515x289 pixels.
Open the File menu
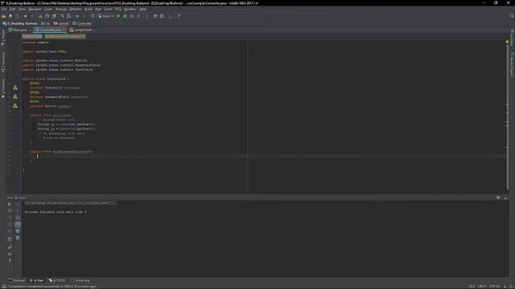coord(4,9)
